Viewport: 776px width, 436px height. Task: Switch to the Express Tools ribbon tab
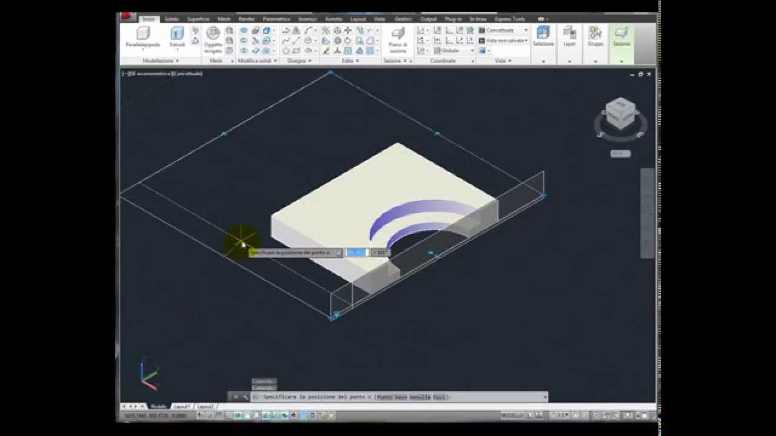tap(510, 19)
